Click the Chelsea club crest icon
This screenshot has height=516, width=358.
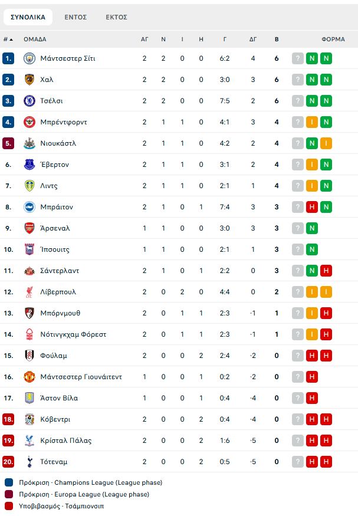(x=29, y=101)
